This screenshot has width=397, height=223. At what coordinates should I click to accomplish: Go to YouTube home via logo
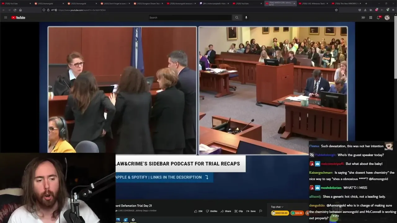tap(18, 18)
